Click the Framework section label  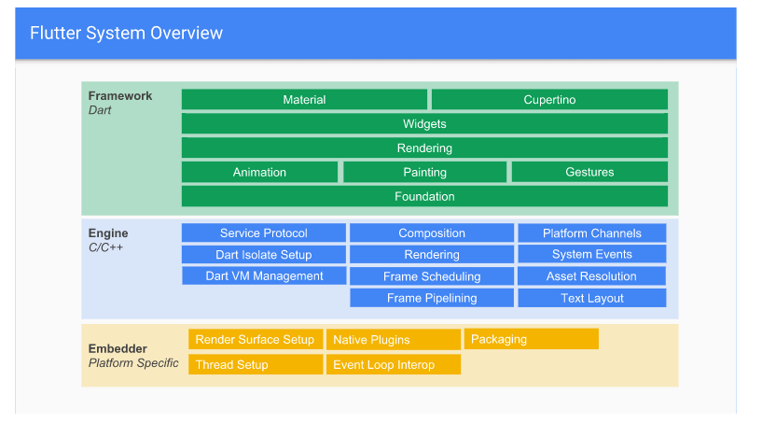point(120,96)
